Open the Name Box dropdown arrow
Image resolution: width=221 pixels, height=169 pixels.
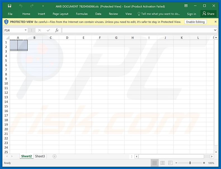25,30
